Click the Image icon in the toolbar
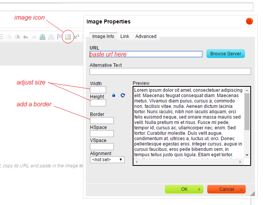The width and height of the screenshot is (263, 205). point(68,37)
